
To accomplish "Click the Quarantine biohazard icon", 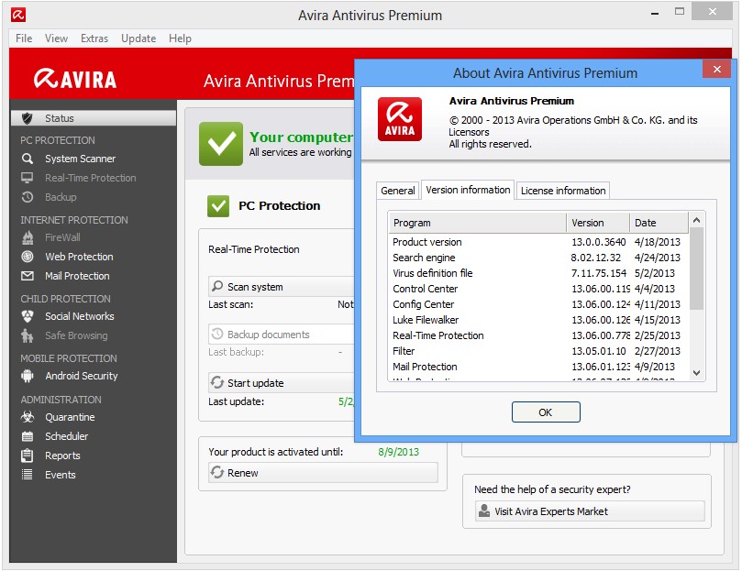I will coord(28,417).
